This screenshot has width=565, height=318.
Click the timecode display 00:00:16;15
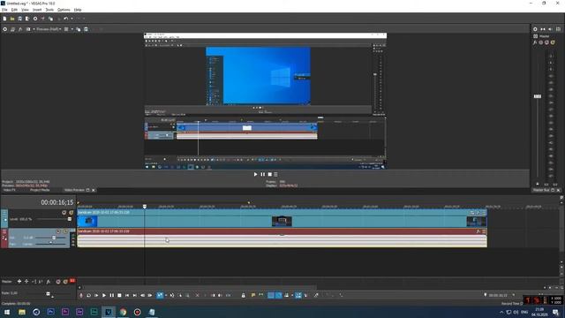coord(56,202)
